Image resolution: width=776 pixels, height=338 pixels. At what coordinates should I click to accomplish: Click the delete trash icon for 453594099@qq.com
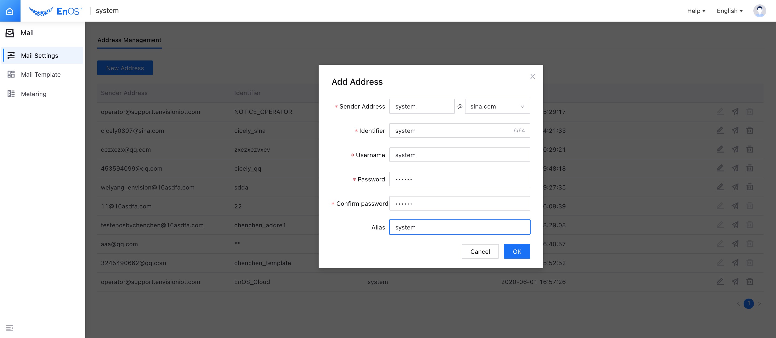[750, 168]
